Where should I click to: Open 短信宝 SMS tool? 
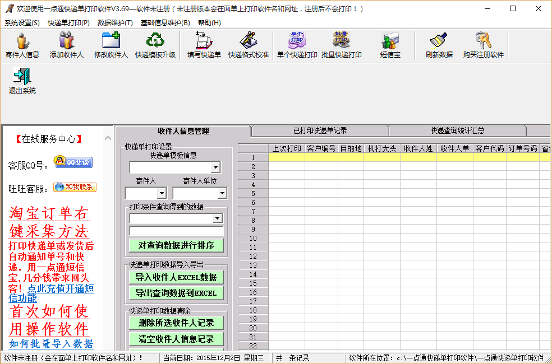tap(390, 45)
